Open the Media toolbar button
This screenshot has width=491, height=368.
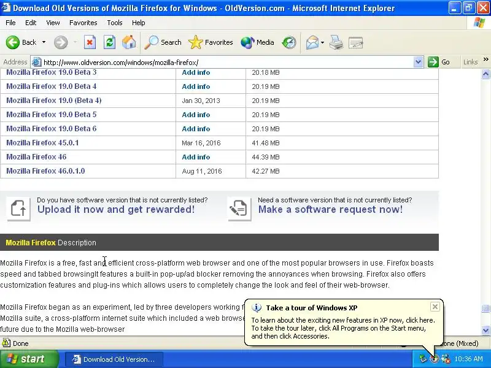click(x=257, y=42)
